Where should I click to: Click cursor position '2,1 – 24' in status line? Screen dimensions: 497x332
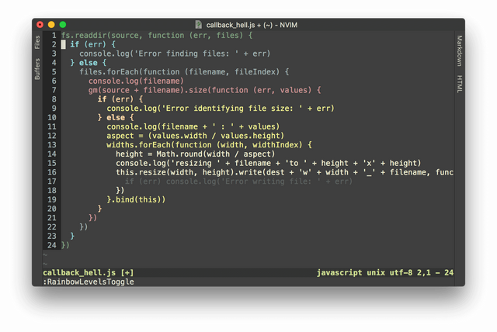(x=435, y=273)
